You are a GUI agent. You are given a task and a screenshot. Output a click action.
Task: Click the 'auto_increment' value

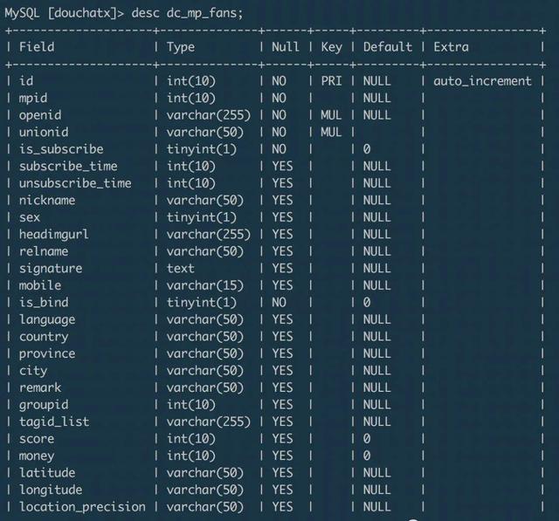coord(482,81)
